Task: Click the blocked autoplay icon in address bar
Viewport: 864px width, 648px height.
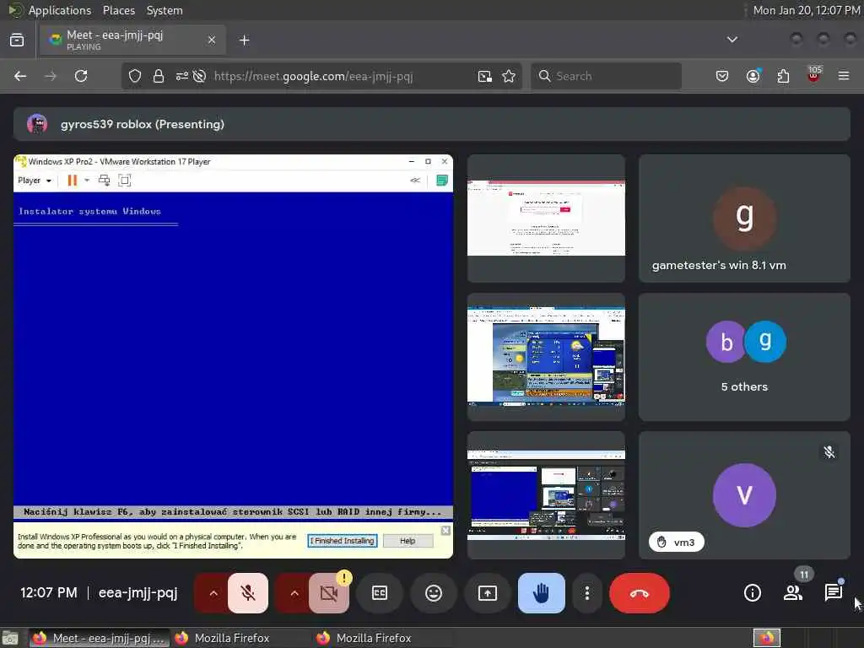Action: tap(199, 76)
